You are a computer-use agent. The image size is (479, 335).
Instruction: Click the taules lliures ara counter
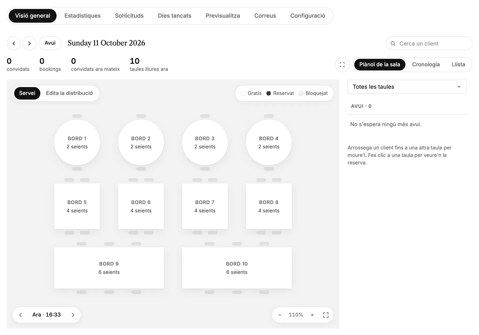coord(149,65)
